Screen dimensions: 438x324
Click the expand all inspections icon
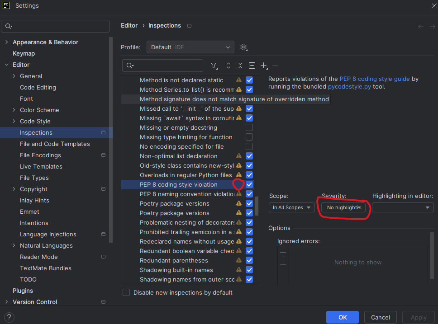pyautogui.click(x=229, y=66)
